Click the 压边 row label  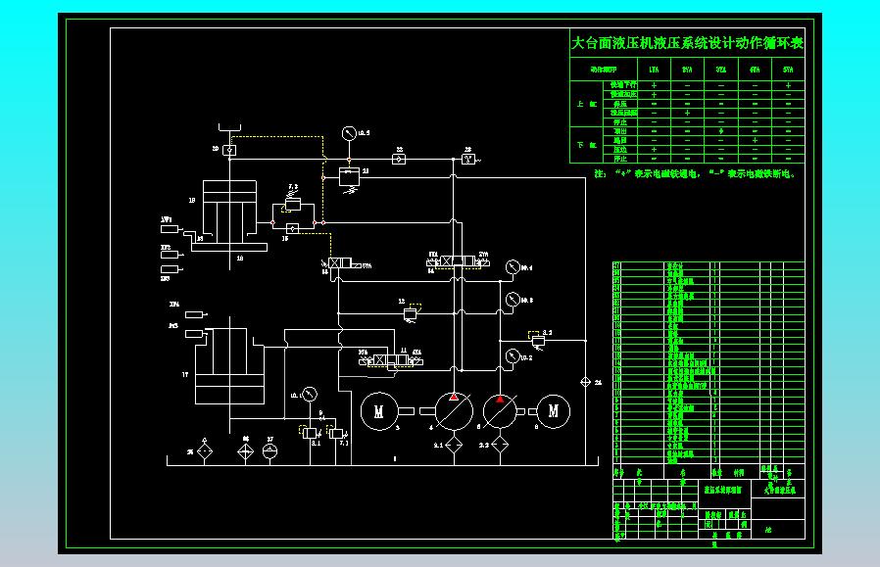620,149
